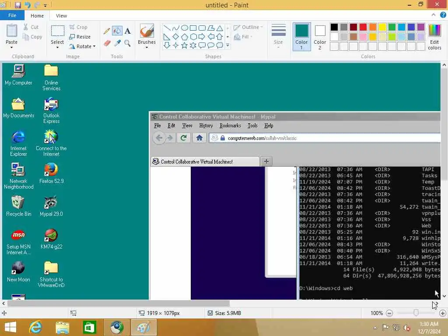Pick the black color swatch
The width and height of the screenshot is (448, 336).
tap(334, 27)
